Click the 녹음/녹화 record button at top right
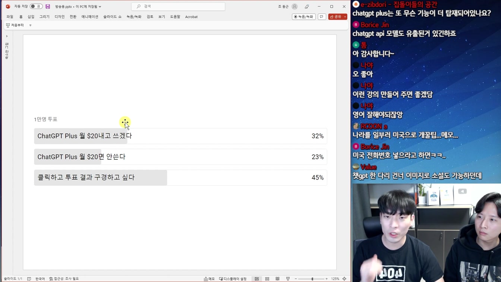This screenshot has height=282, width=501. click(304, 17)
